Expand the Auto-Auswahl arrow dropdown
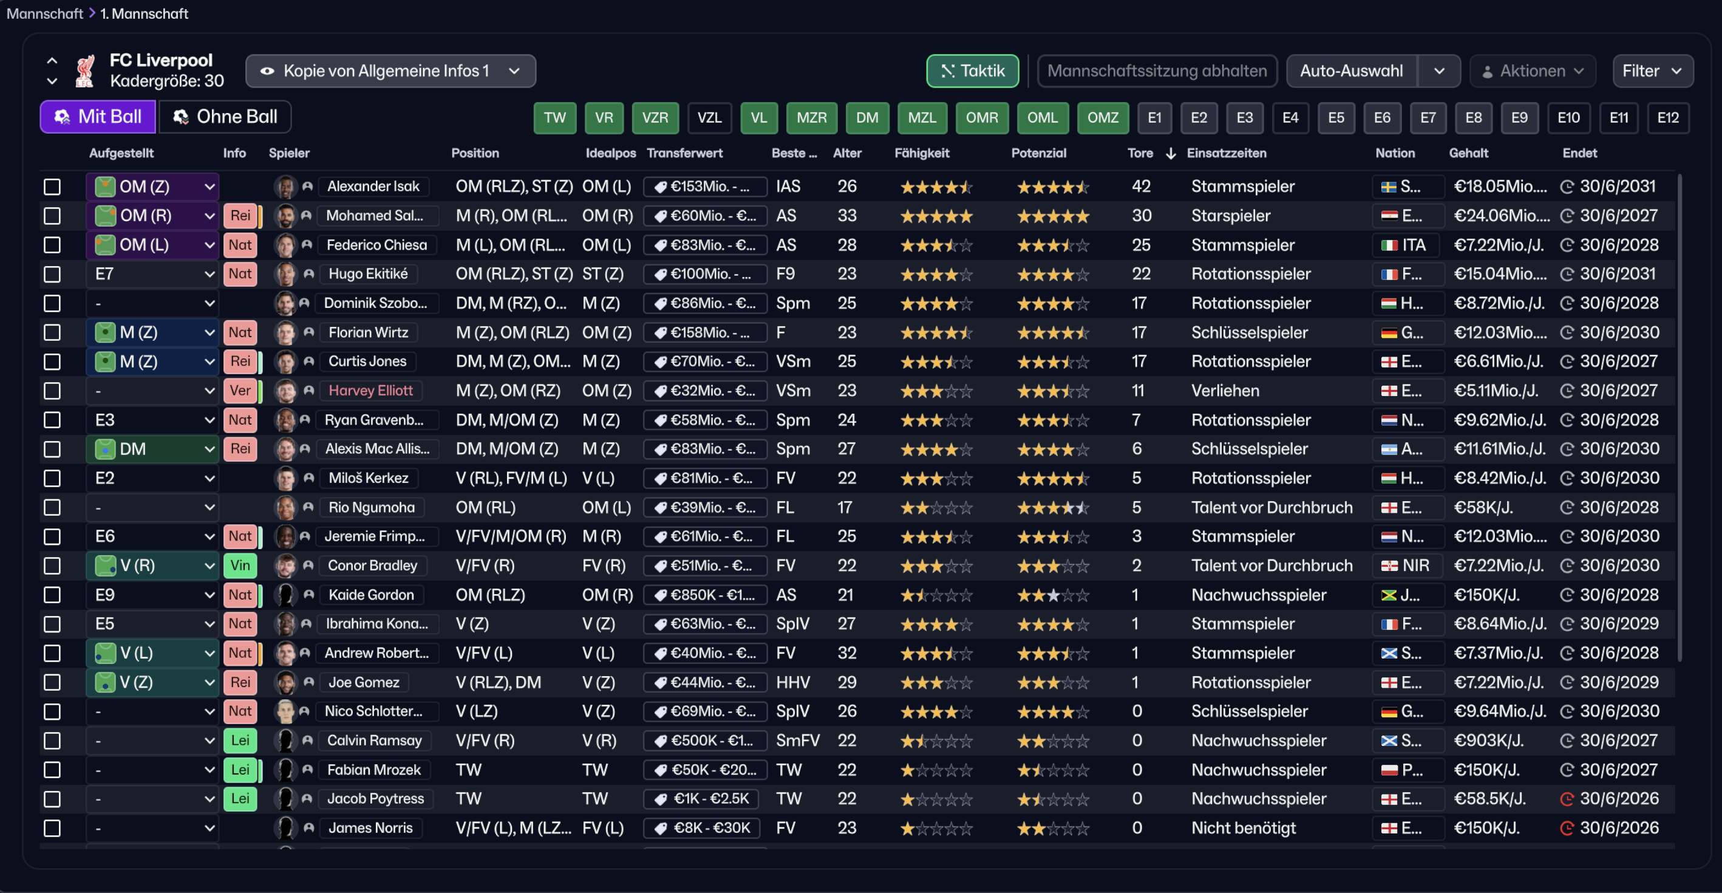This screenshot has height=893, width=1722. click(x=1438, y=71)
